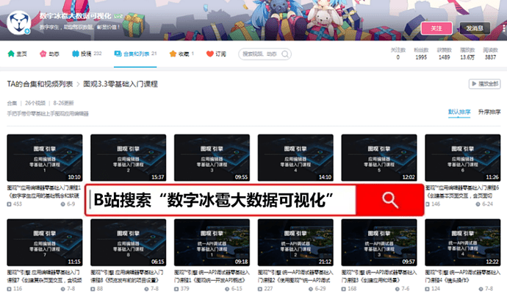Click the pink 关注 follow button
Screen dimensions: 507x297
[436, 29]
